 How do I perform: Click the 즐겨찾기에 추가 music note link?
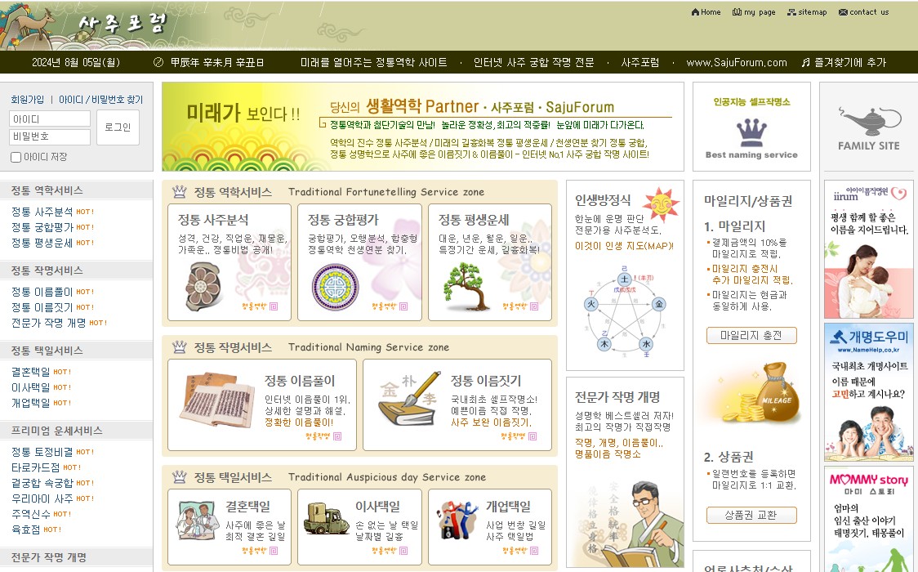(844, 62)
